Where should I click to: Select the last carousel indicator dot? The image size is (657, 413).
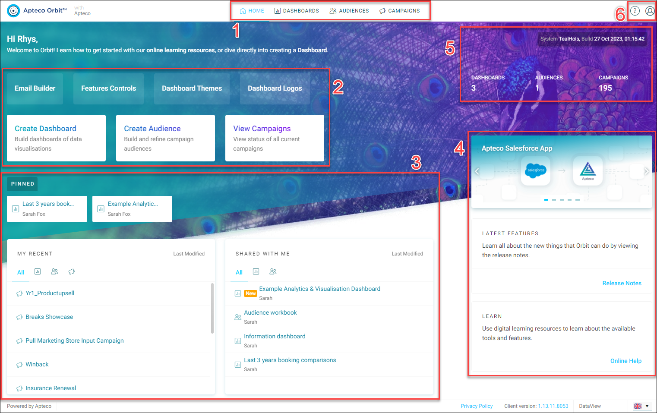[578, 200]
